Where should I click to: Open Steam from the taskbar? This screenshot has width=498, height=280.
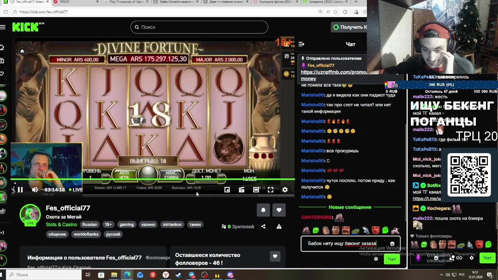[x=179, y=275]
